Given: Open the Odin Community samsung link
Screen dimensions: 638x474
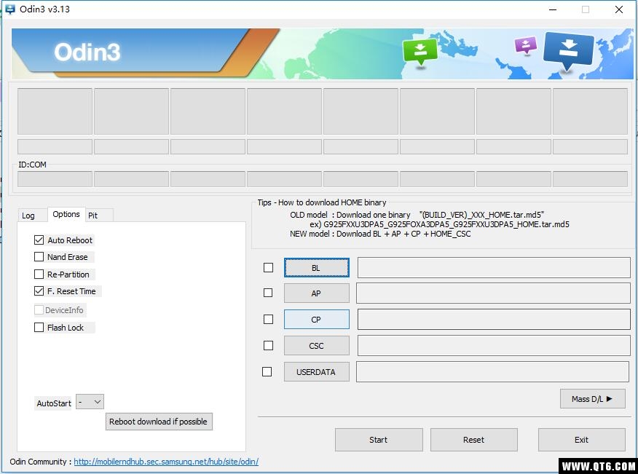Looking at the screenshot, I should coord(166,462).
